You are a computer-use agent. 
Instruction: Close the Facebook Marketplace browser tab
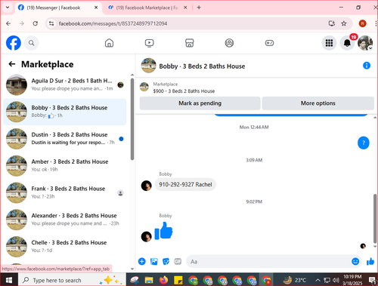(185, 8)
